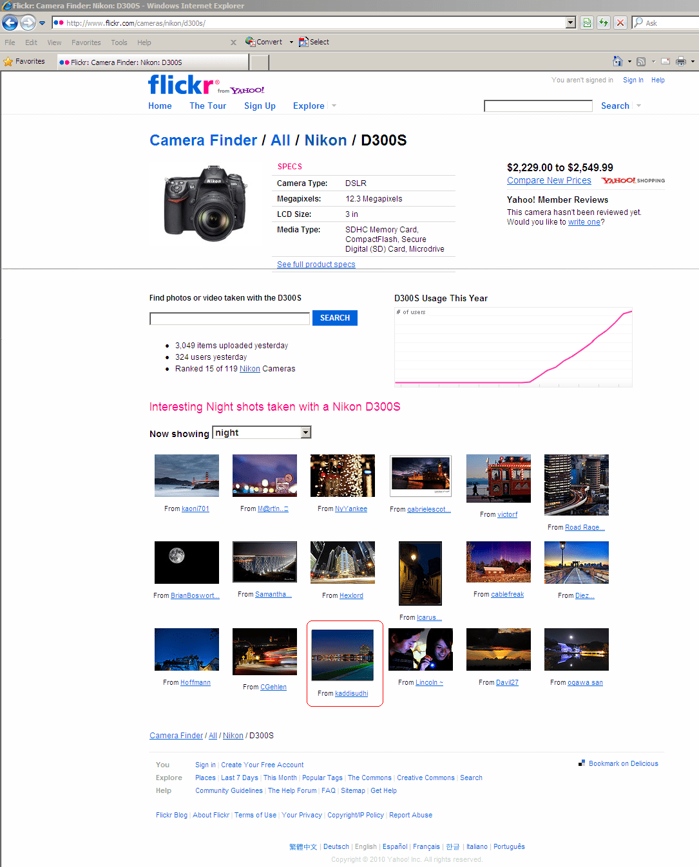
Task: Open city lights photo from Road Rage
Action: tap(577, 485)
